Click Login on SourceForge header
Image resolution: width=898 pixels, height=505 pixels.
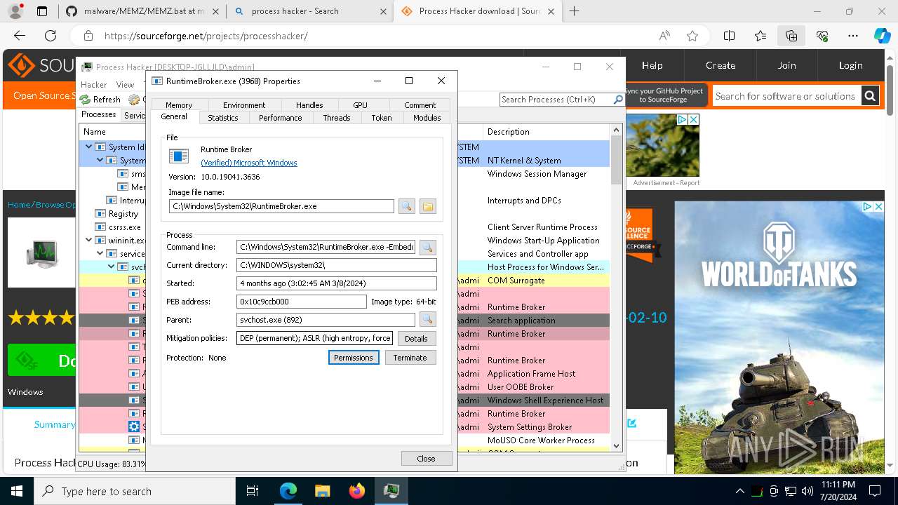click(850, 65)
